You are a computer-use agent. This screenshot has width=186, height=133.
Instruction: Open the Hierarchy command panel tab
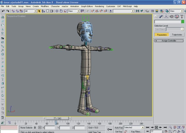[x=166, y=17]
